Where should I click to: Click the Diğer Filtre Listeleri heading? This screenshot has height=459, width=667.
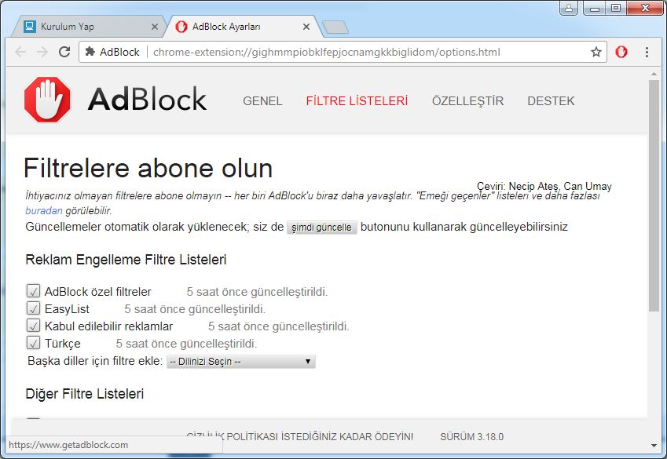point(85,394)
